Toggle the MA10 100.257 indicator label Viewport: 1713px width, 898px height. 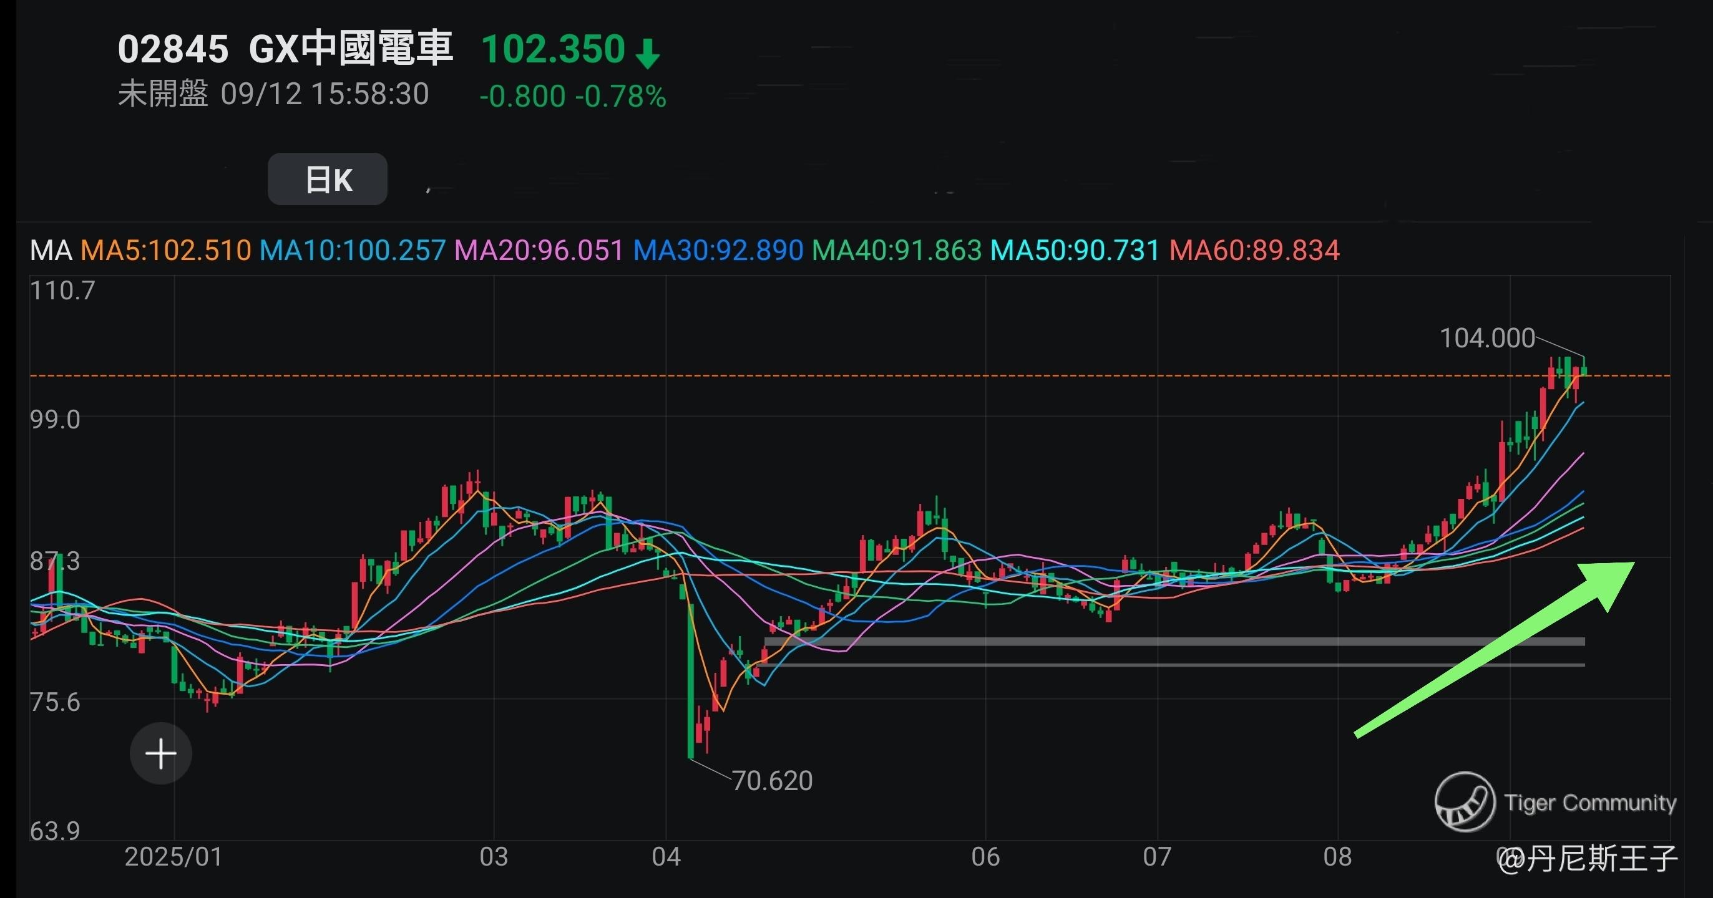tap(352, 251)
